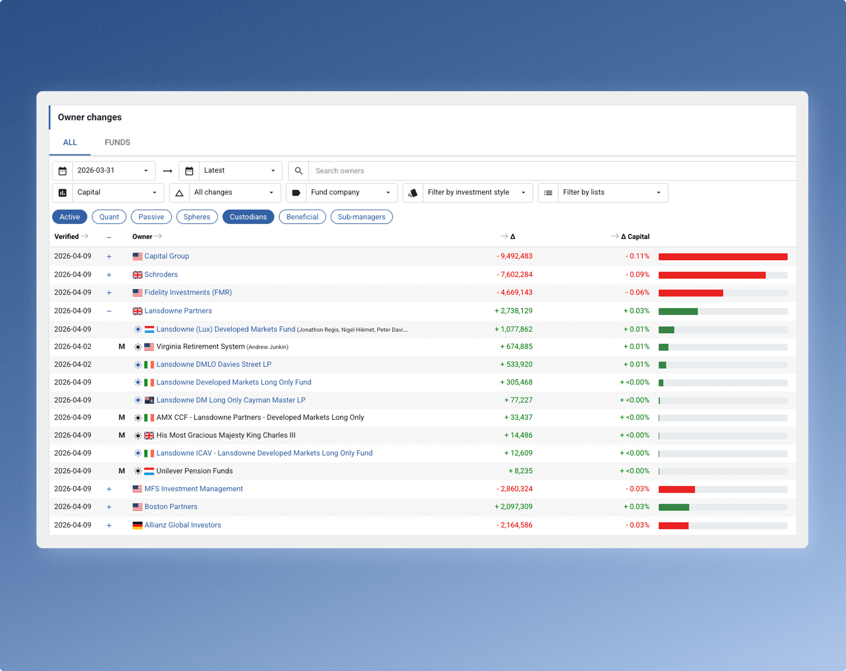Expand the Fidelity Investments (FMR) row
The image size is (846, 671).
pos(109,293)
